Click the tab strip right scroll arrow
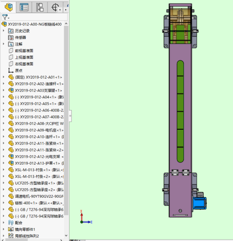Image resolution: width=233 pixels, height=241 pixels. [66, 10]
